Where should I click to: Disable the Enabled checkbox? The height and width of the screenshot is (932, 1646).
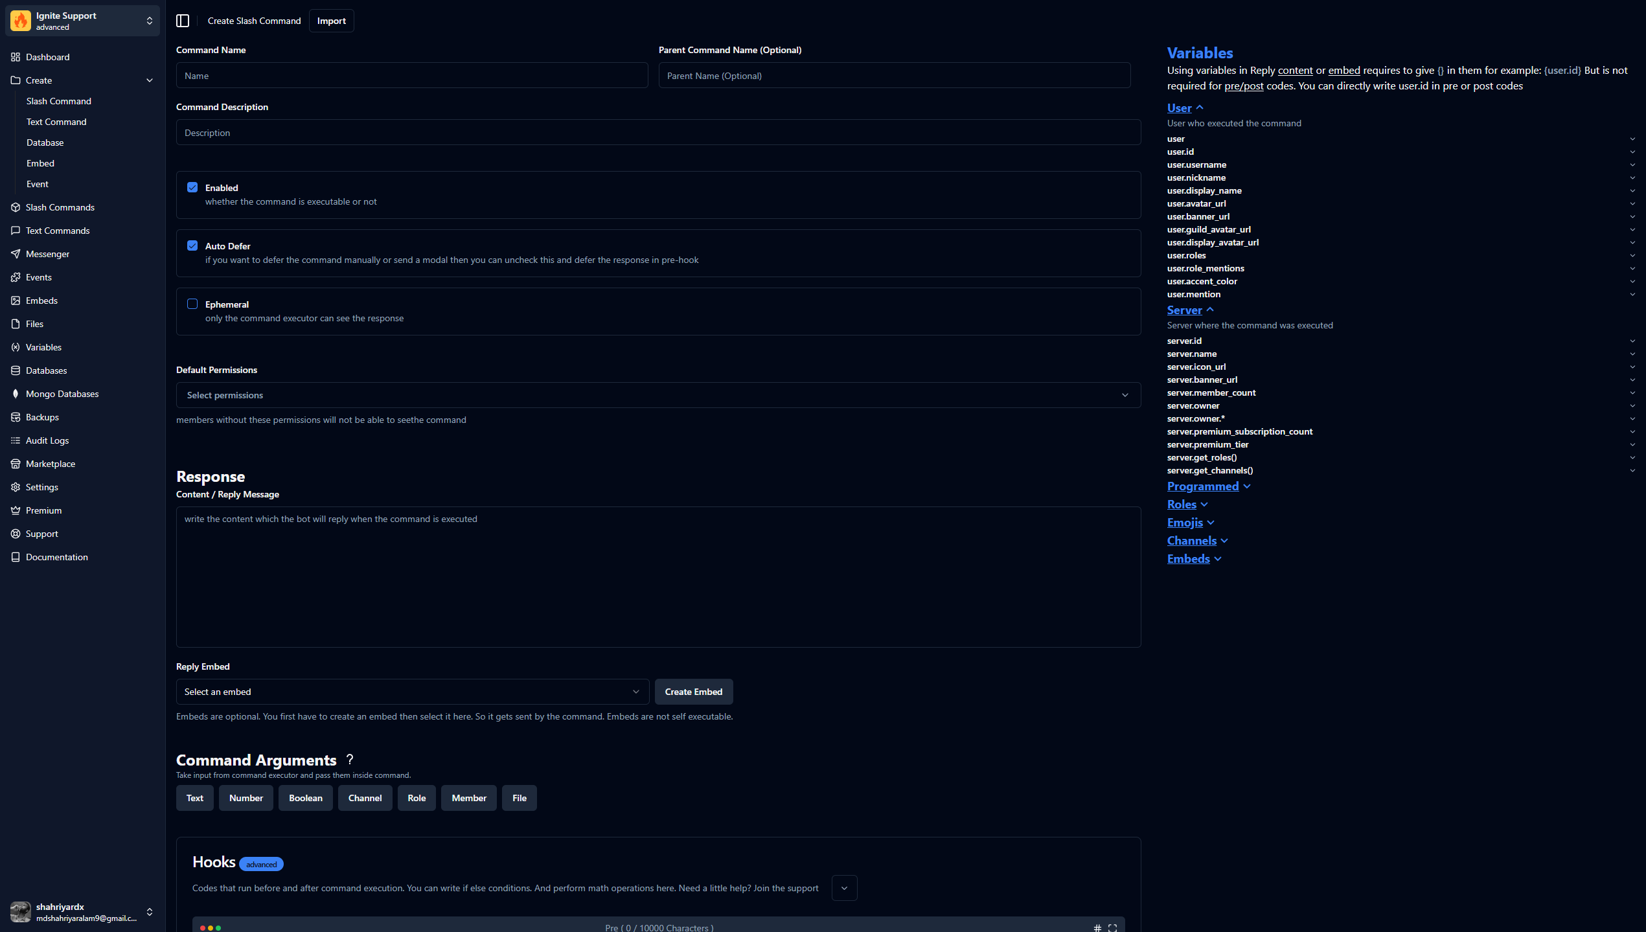point(192,187)
